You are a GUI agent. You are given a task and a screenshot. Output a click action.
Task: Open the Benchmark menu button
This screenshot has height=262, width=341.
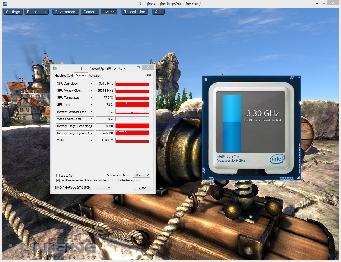pos(36,12)
